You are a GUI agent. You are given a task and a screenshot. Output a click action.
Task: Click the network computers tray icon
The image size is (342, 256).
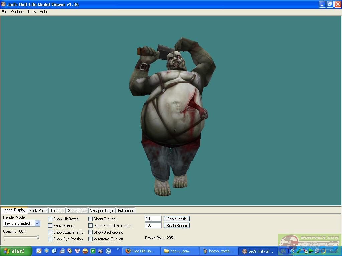click(317, 251)
